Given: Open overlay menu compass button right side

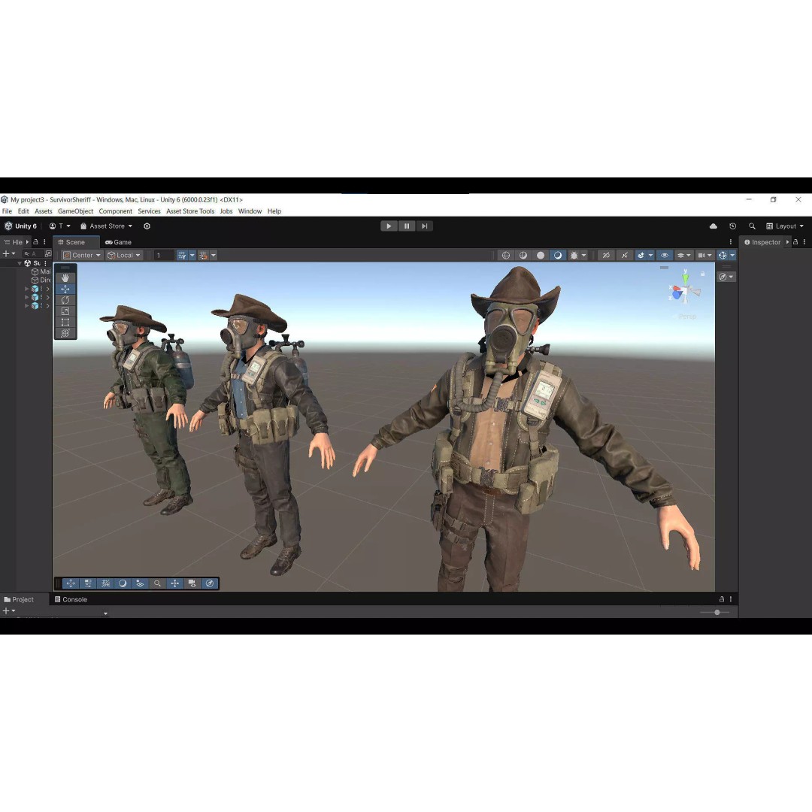Looking at the screenshot, I should [726, 277].
